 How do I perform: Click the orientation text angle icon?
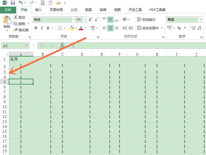pos(125,20)
